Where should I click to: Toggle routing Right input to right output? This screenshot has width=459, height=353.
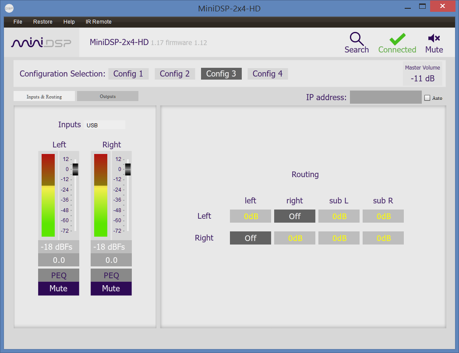point(295,238)
